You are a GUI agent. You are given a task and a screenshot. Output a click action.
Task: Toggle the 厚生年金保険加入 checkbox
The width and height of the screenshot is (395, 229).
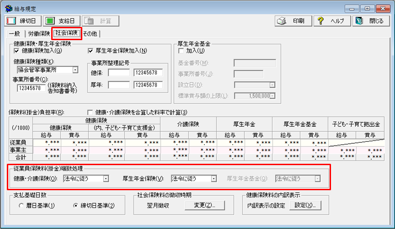click(x=90, y=51)
